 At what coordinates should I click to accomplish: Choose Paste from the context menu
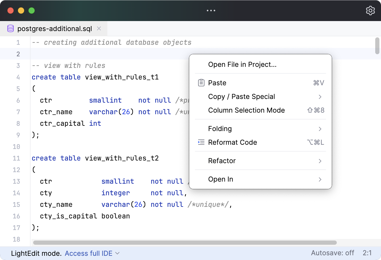(x=217, y=83)
